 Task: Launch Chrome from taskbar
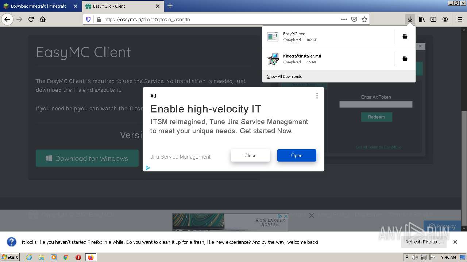[x=66, y=257]
